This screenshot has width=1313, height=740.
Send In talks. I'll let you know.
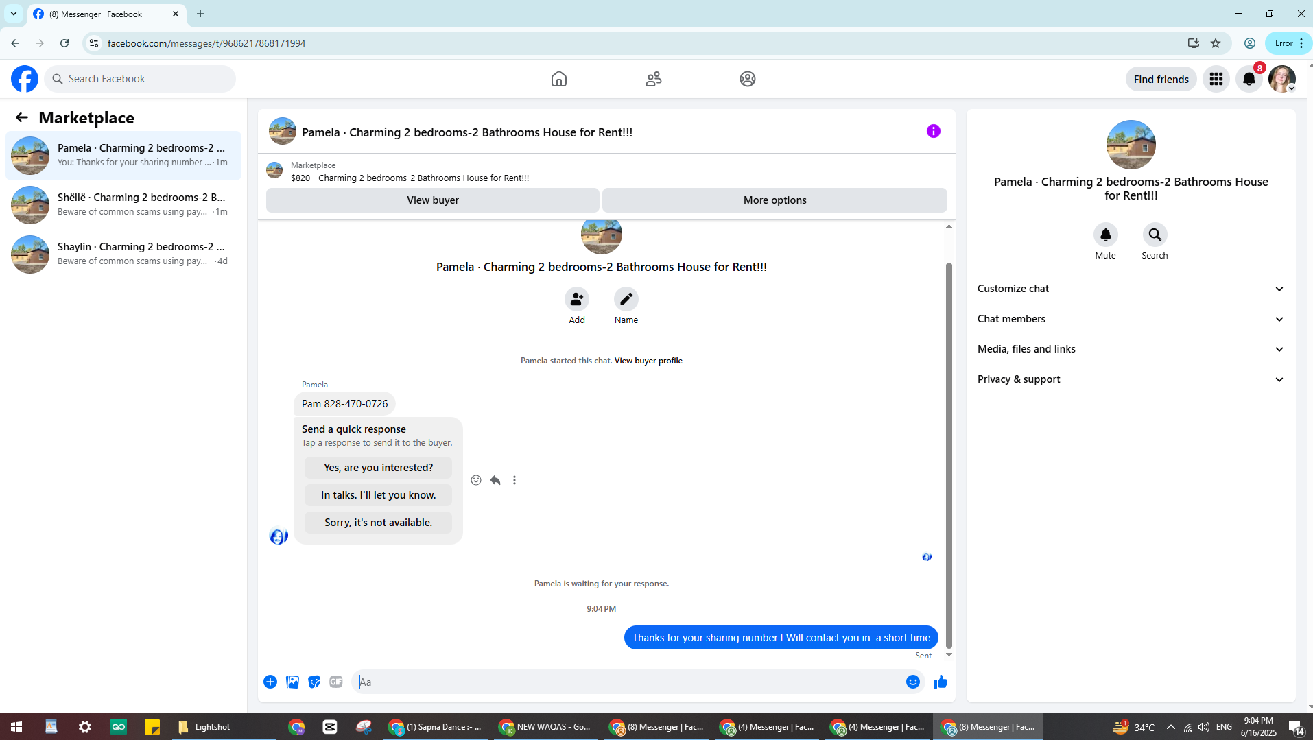coord(378,495)
